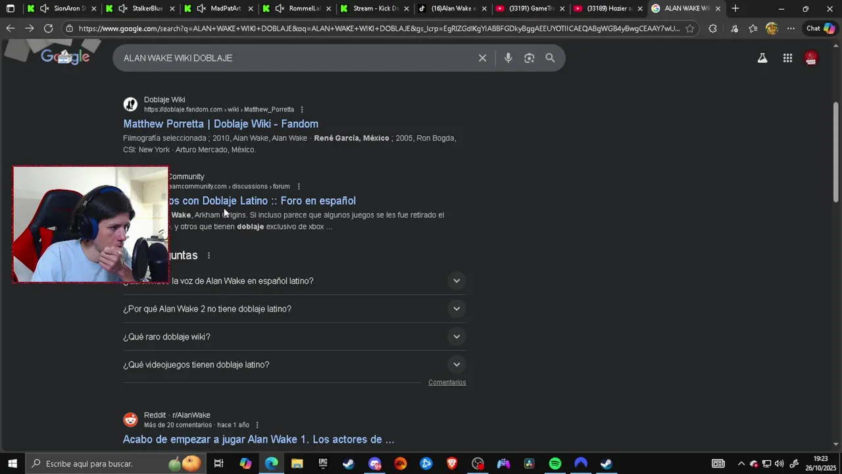This screenshot has height=474, width=842.
Task: Open Spotify from the taskbar
Action: (x=555, y=463)
